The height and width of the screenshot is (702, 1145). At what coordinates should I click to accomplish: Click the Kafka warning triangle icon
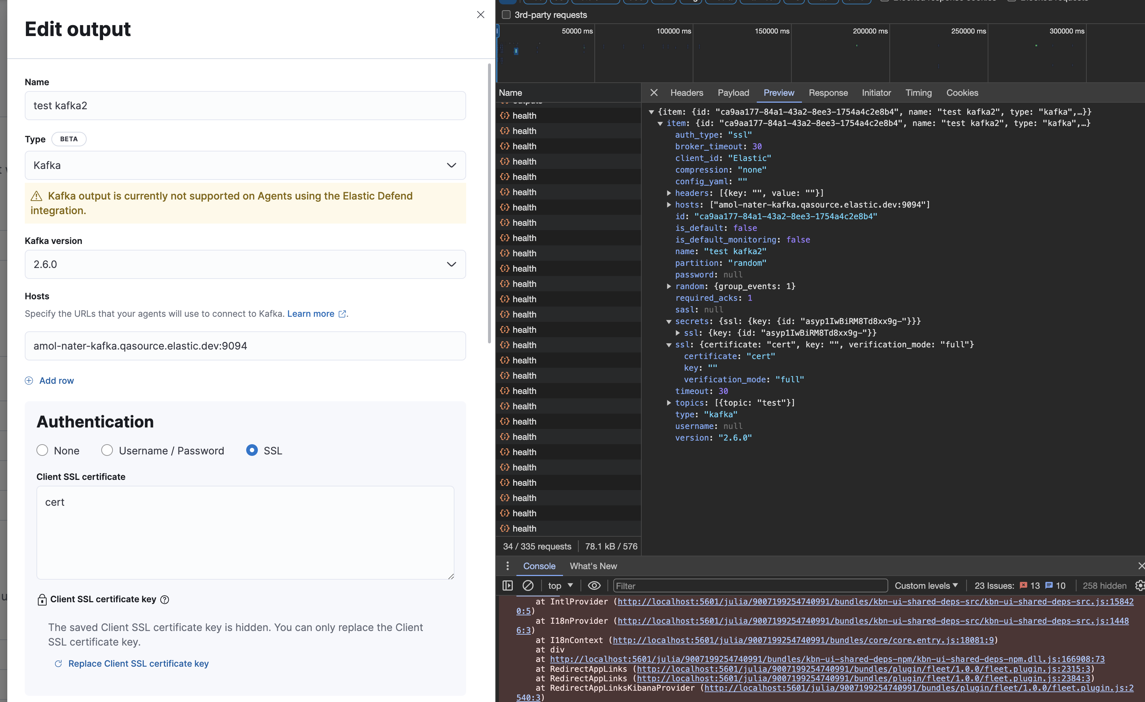click(36, 196)
